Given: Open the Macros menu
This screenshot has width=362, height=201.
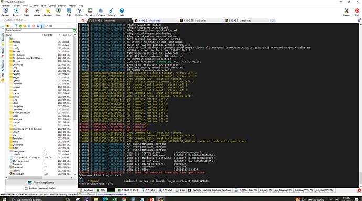Looking at the screenshot, I should pyautogui.click(x=72, y=6).
